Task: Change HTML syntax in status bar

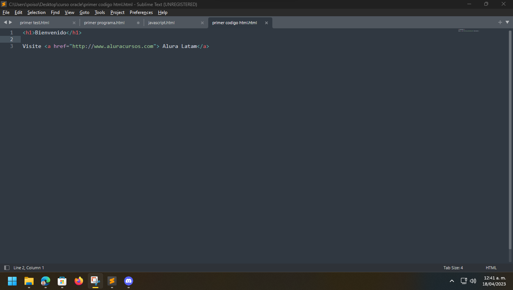Action: (x=491, y=268)
